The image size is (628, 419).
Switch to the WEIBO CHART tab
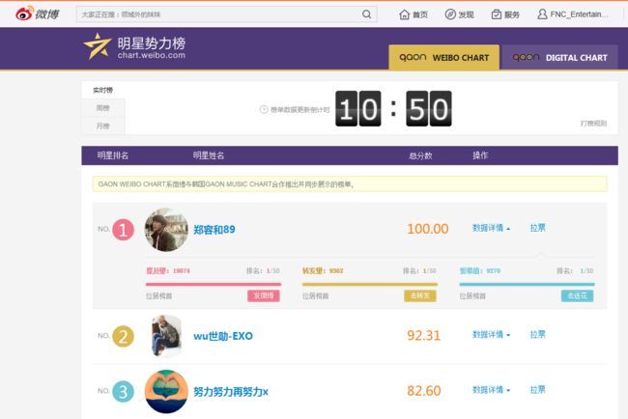pos(444,57)
